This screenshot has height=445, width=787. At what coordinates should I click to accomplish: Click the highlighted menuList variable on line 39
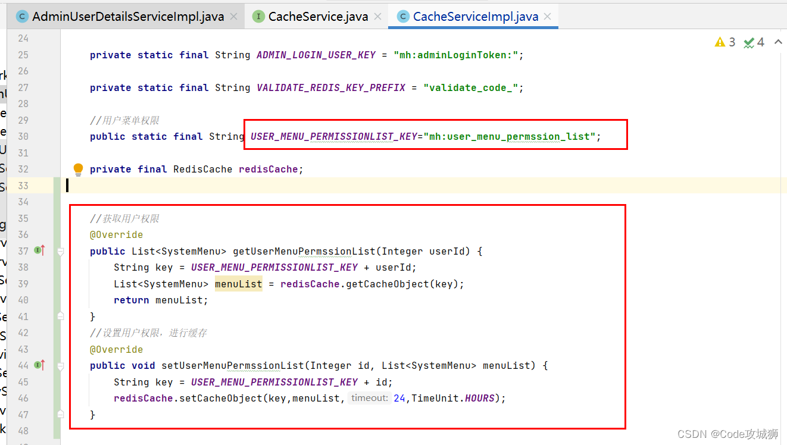tap(239, 284)
